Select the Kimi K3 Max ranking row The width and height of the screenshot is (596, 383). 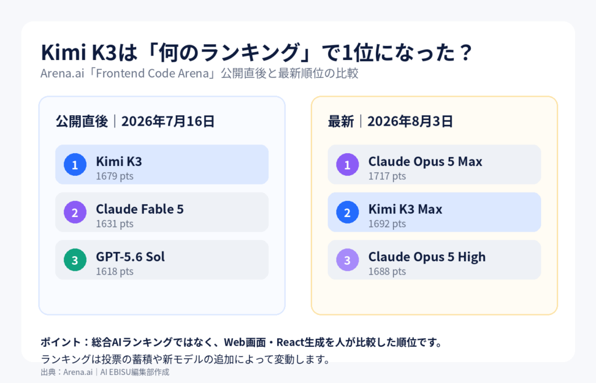tap(434, 212)
